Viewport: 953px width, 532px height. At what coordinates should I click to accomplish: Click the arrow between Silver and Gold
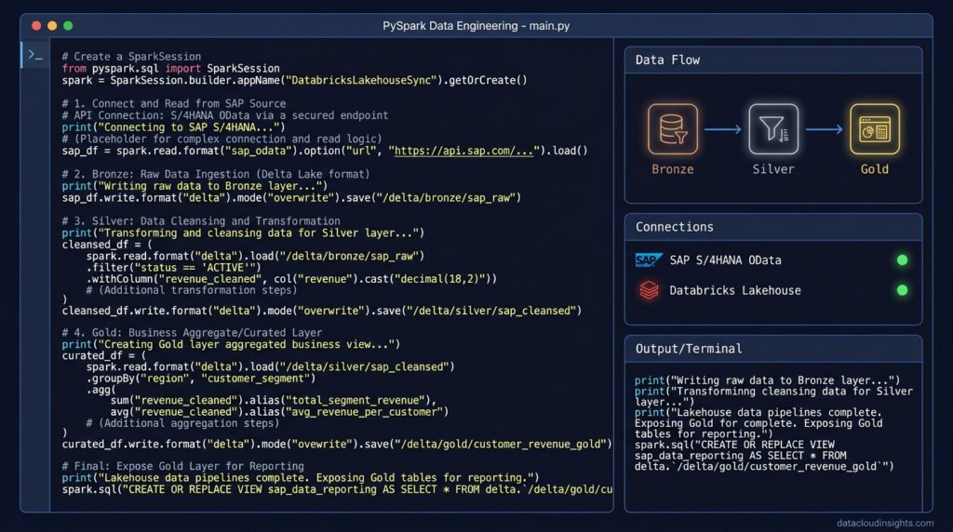pos(825,129)
